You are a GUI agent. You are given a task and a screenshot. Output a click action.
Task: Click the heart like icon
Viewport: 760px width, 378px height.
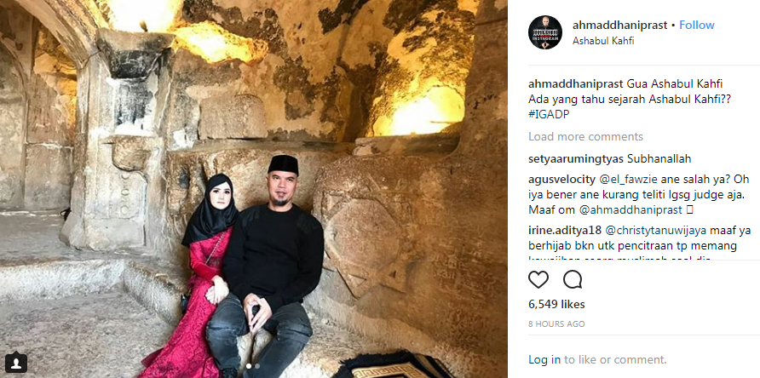(538, 279)
